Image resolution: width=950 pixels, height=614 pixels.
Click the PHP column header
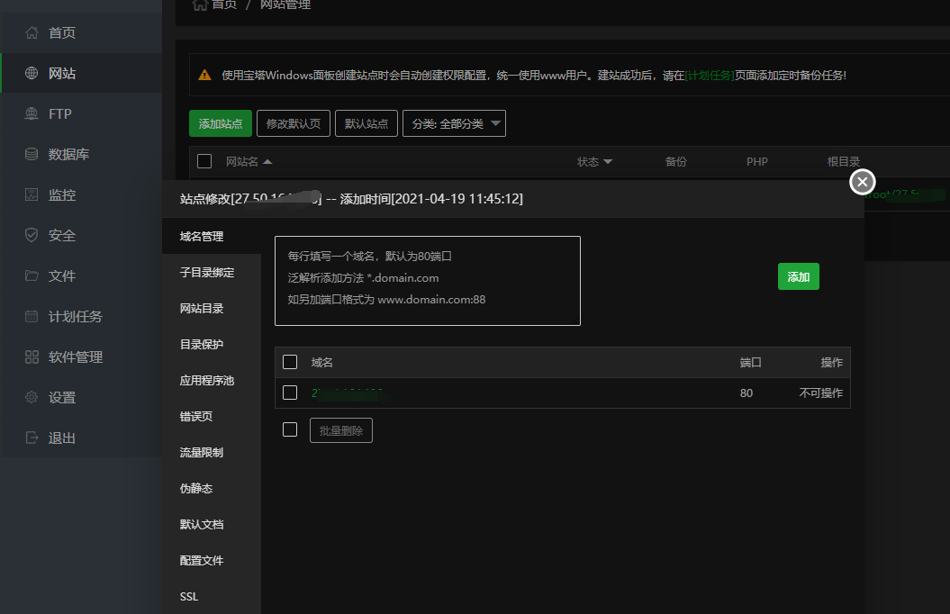(756, 162)
